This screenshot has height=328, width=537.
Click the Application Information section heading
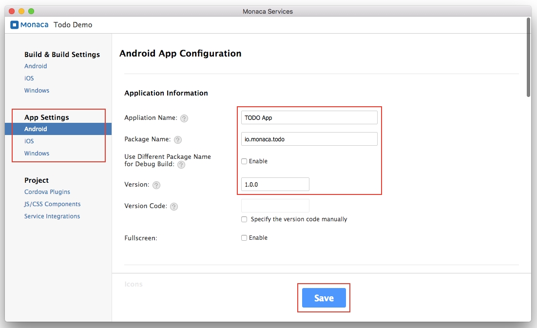(166, 93)
